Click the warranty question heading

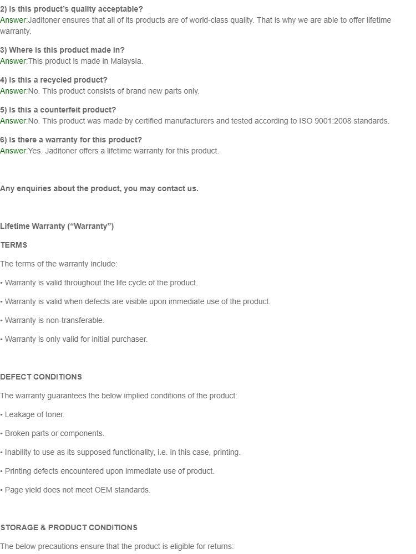[71, 140]
